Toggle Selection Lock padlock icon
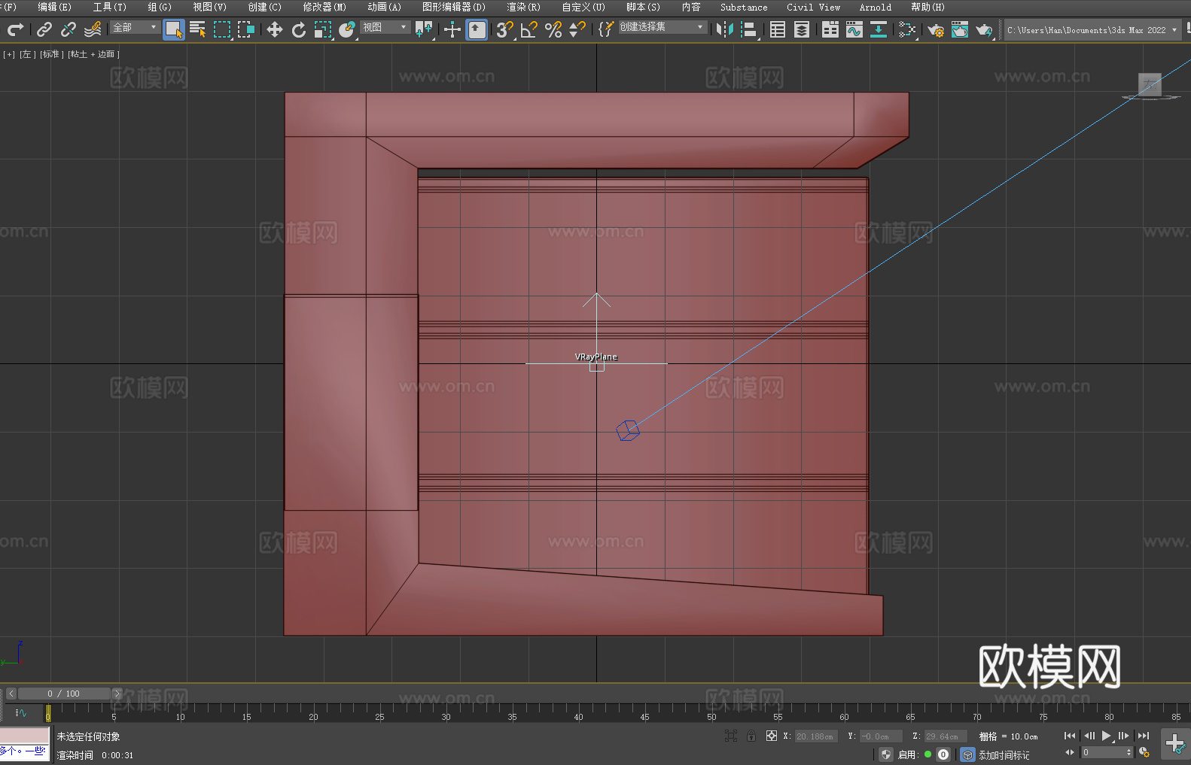The height and width of the screenshot is (765, 1191). tap(751, 736)
